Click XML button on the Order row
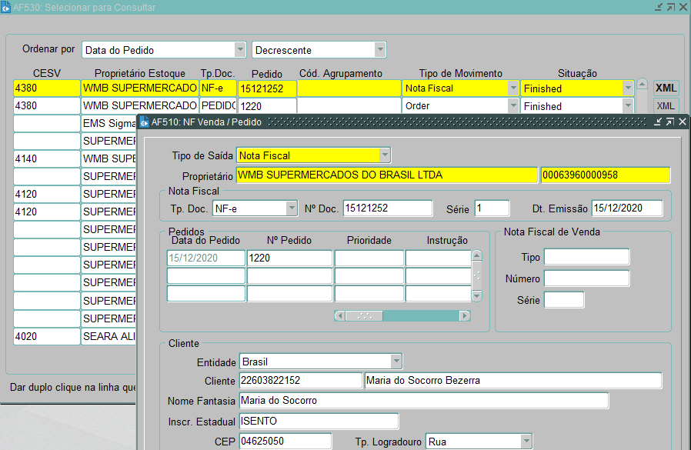 tap(666, 105)
